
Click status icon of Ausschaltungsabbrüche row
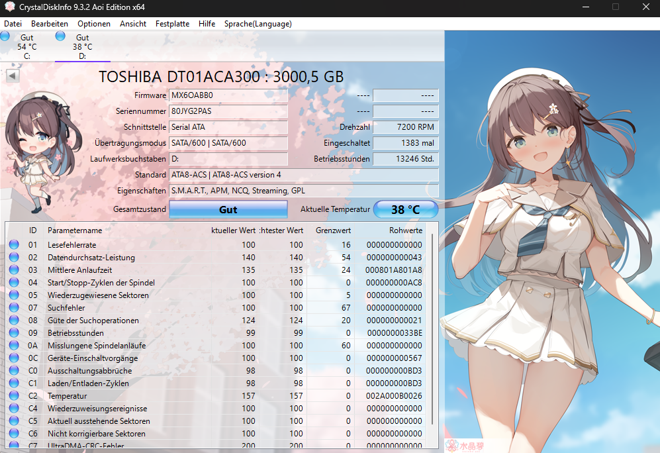point(14,370)
